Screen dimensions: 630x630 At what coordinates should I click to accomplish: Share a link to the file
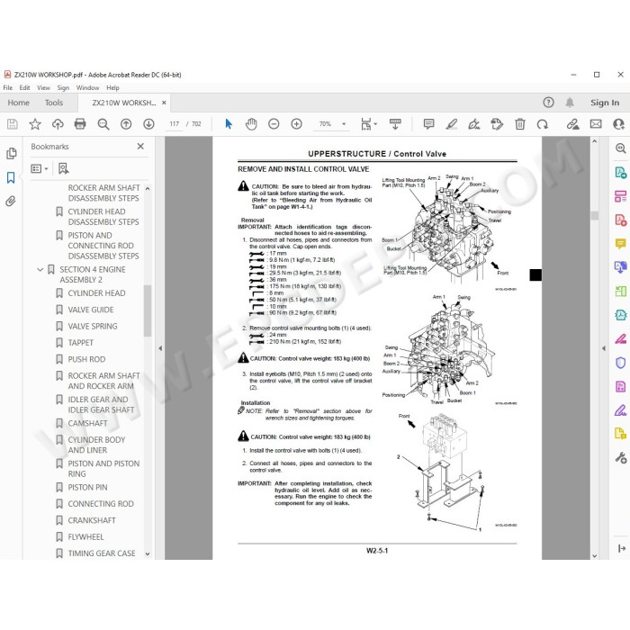pyautogui.click(x=573, y=124)
